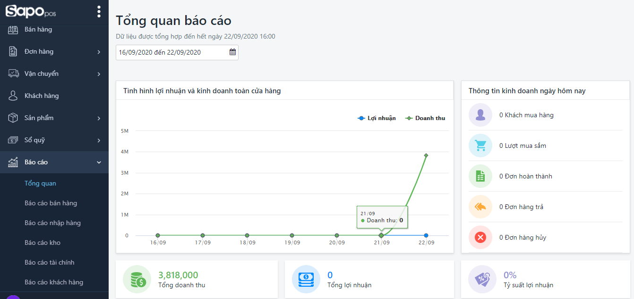This screenshot has width=634, height=299.
Task: Click the orange Đơn hàng trả icon
Action: [480, 207]
